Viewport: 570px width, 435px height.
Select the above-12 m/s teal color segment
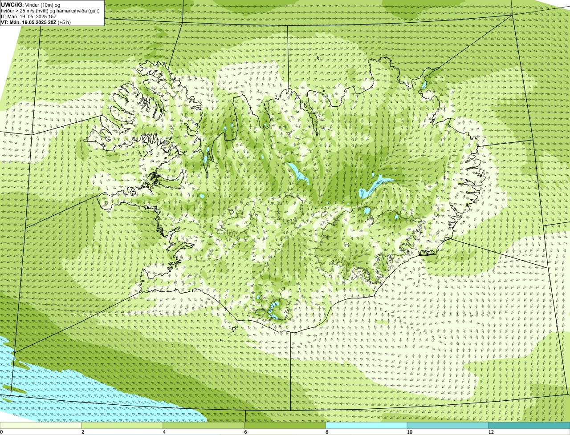click(x=529, y=425)
